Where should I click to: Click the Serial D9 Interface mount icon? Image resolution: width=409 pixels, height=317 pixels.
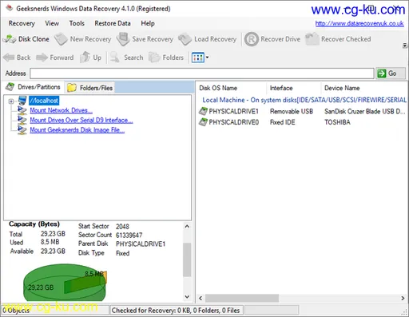pyautogui.click(x=22, y=120)
